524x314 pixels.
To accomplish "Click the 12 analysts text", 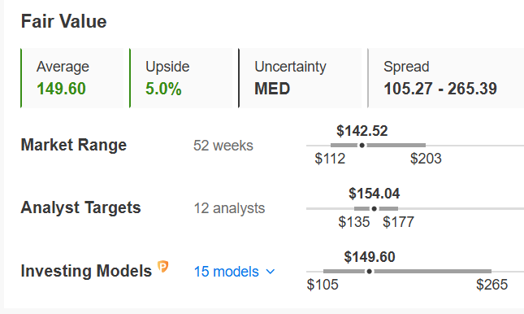I will [229, 208].
